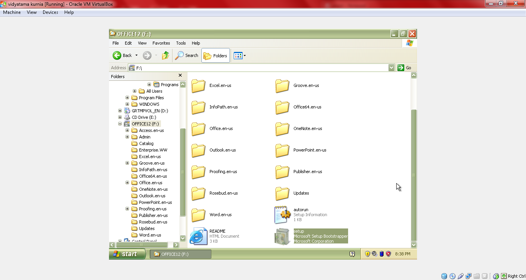
Task: Open the Back button's dropdown arrow
Action: [137, 55]
